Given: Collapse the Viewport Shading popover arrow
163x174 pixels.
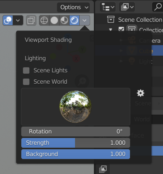Looking at the screenshot, I should (x=85, y=20).
